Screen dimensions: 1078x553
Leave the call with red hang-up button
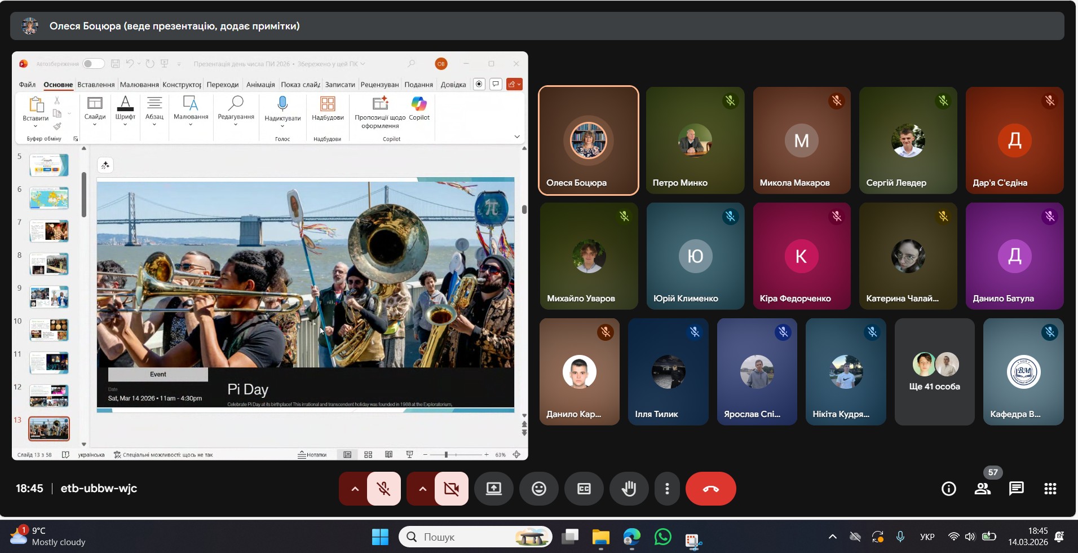click(x=710, y=489)
